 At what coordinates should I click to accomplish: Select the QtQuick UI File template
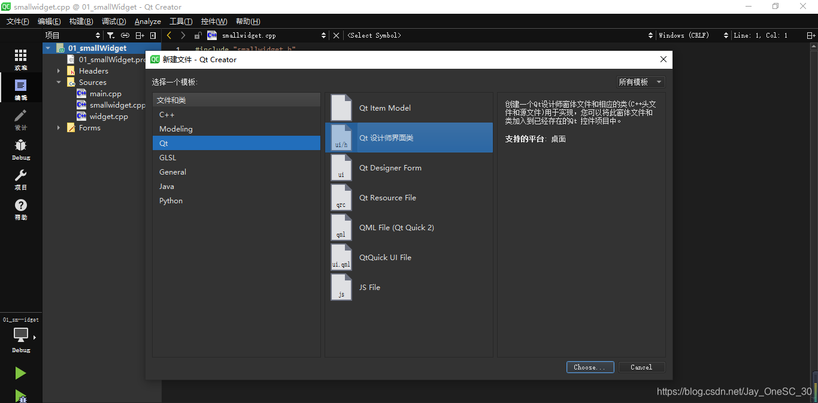click(409, 257)
